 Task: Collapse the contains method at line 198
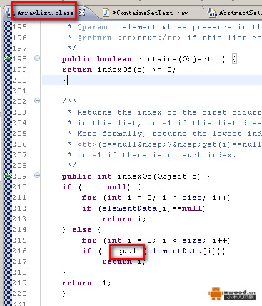[37, 58]
